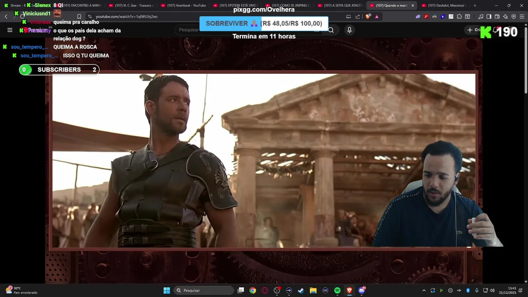Open Discord from the taskbar
The height and width of the screenshot is (297, 528).
[x=362, y=290]
